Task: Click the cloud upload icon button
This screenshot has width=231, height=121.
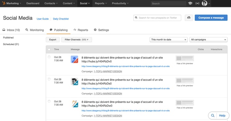Action: pos(189,18)
